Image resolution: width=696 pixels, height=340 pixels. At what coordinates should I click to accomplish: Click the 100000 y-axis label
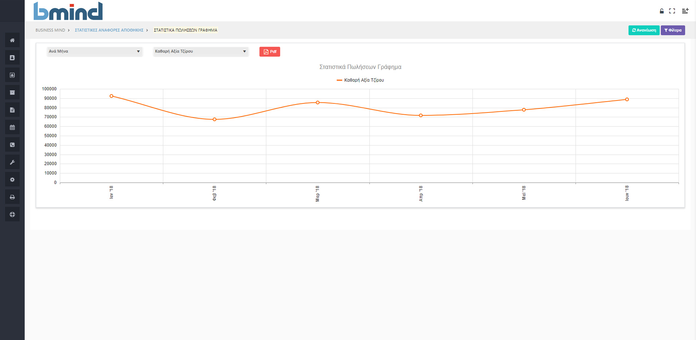[49, 89]
